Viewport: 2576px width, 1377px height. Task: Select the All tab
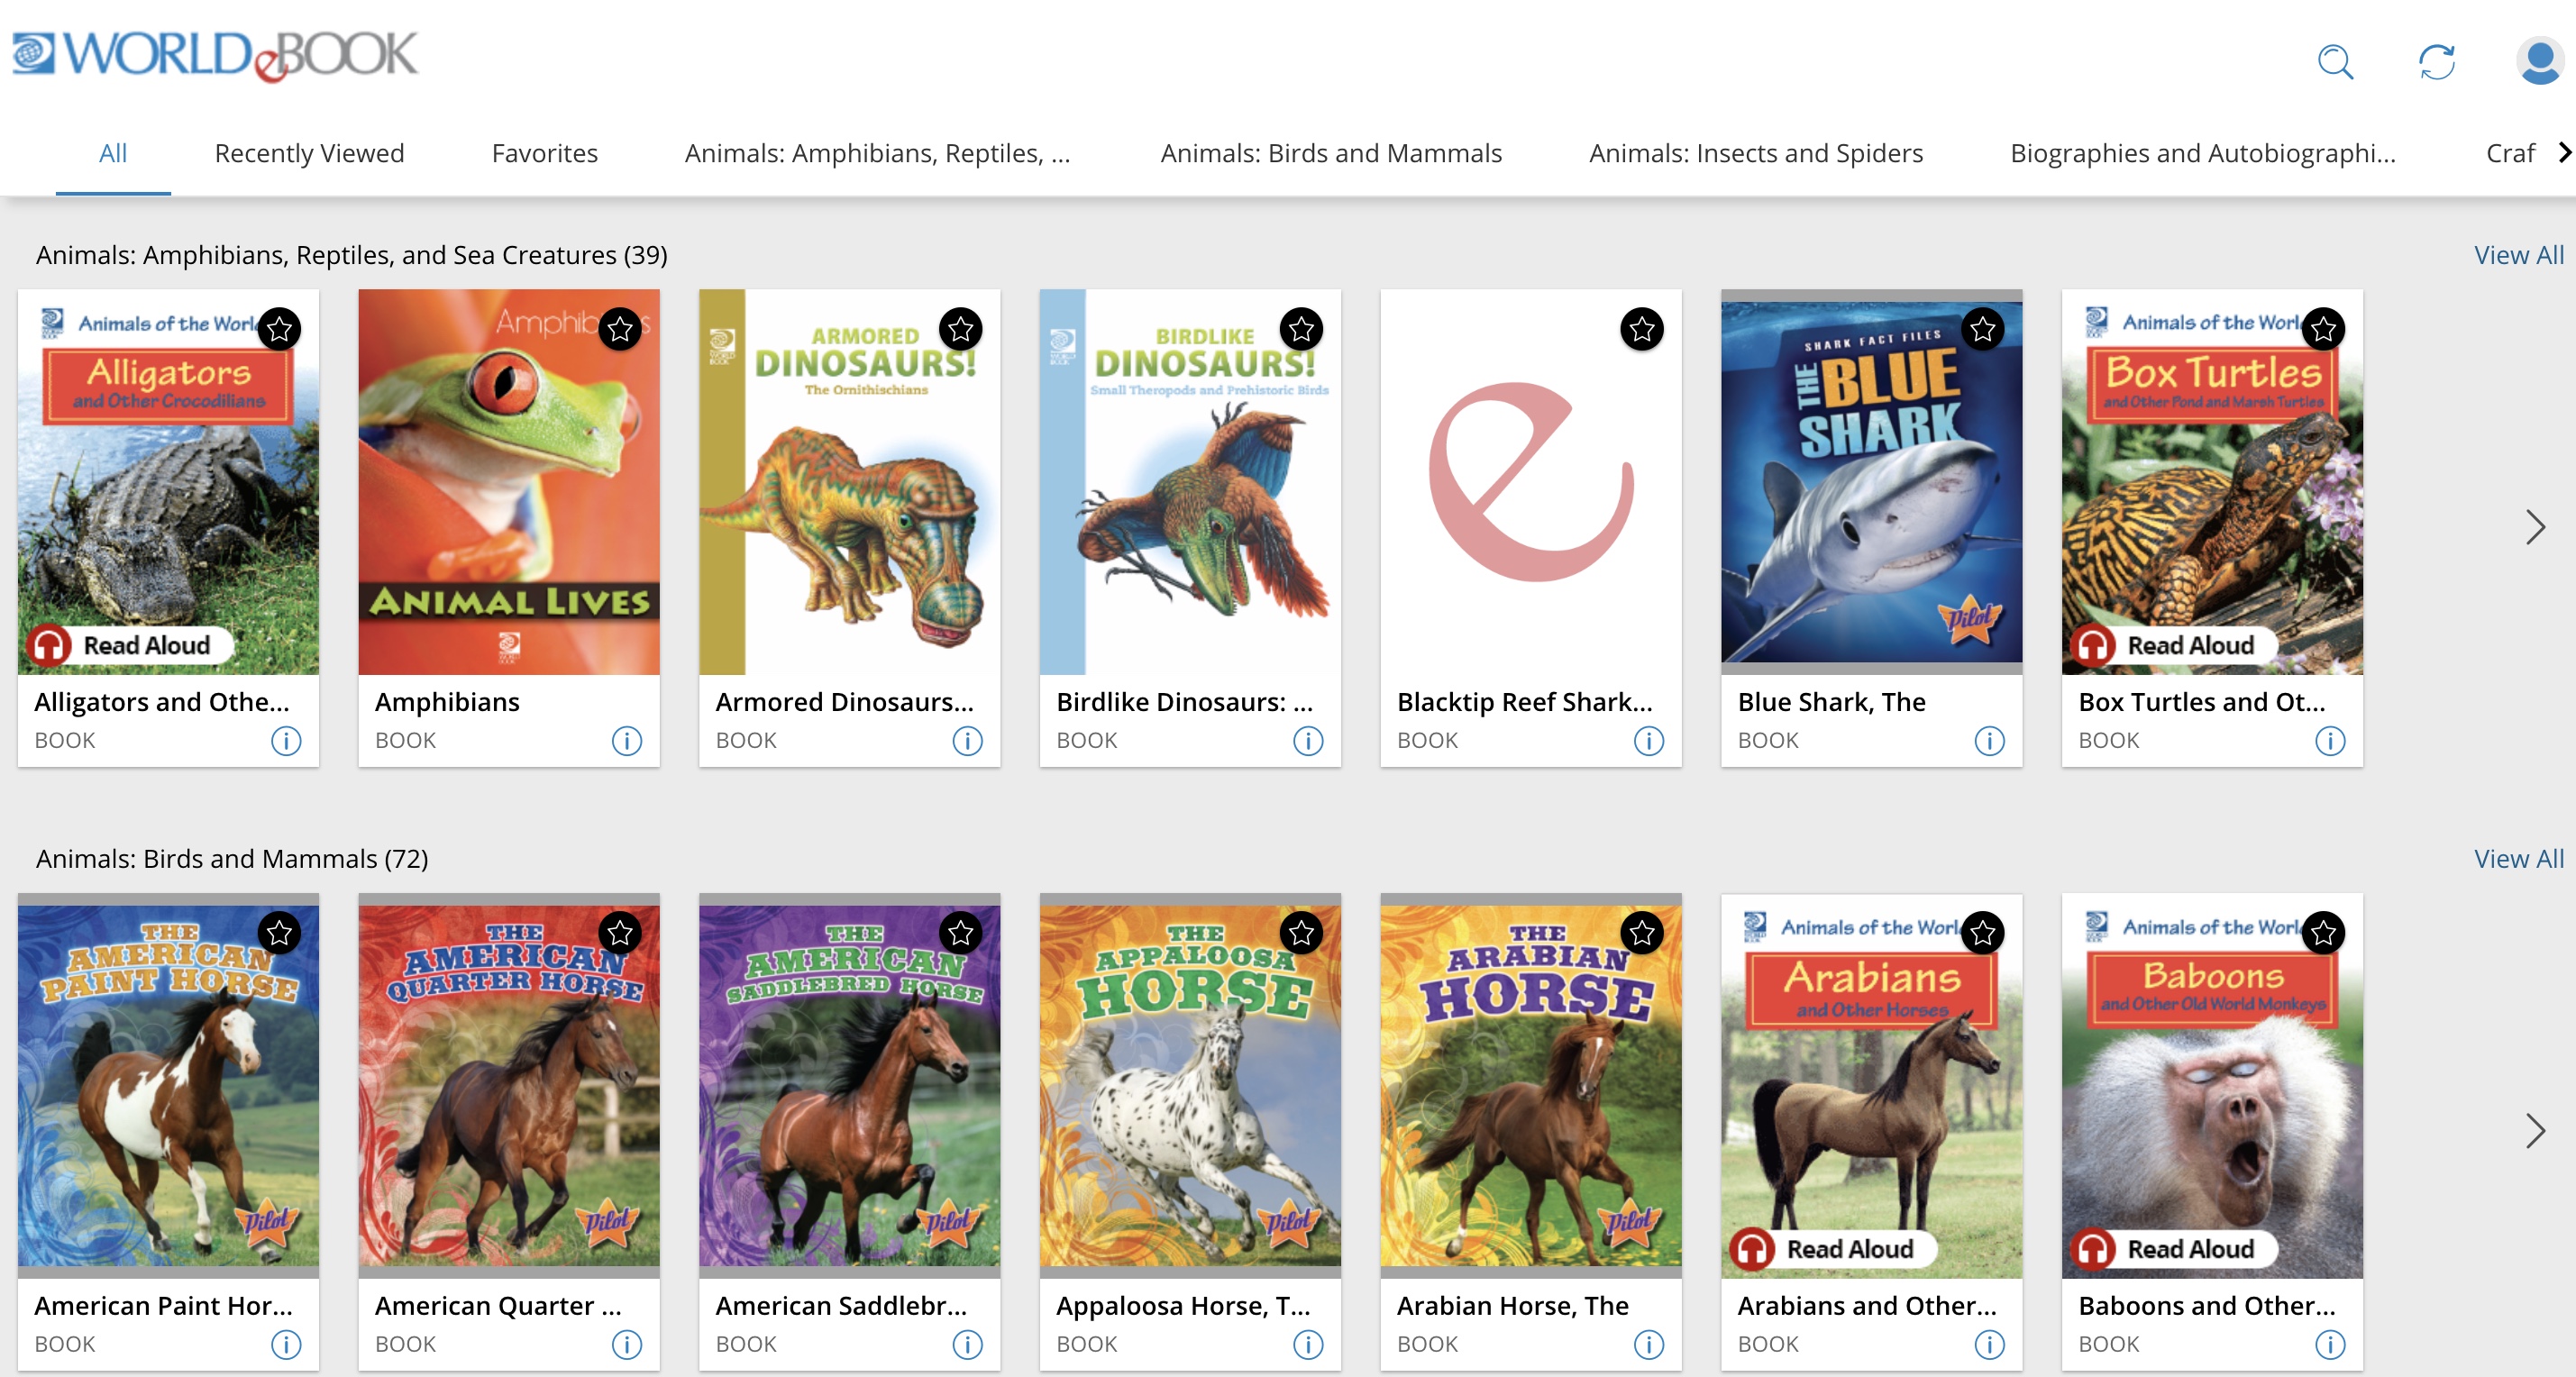coord(113,153)
